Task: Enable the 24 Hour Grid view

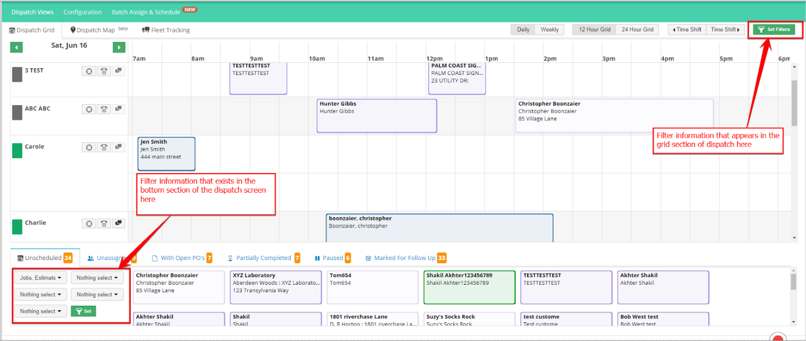Action: (637, 30)
